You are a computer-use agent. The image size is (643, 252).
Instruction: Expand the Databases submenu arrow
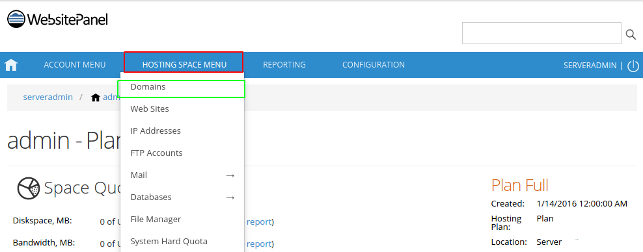(x=230, y=197)
